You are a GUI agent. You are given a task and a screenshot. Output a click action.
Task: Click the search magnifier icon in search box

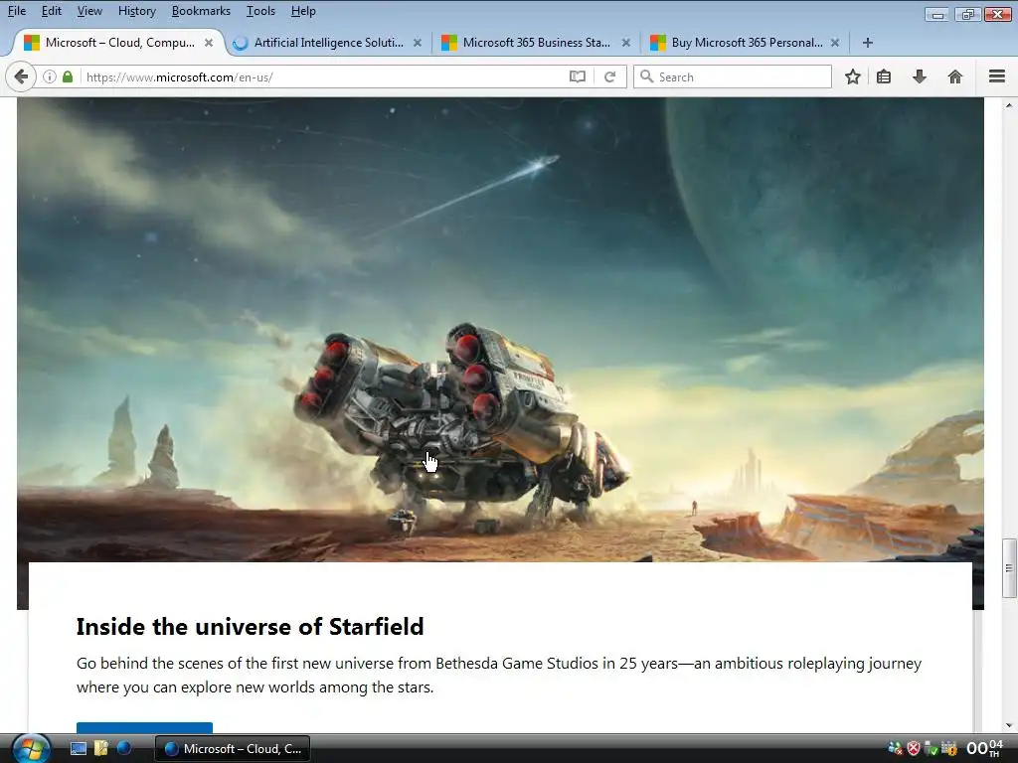pos(646,76)
